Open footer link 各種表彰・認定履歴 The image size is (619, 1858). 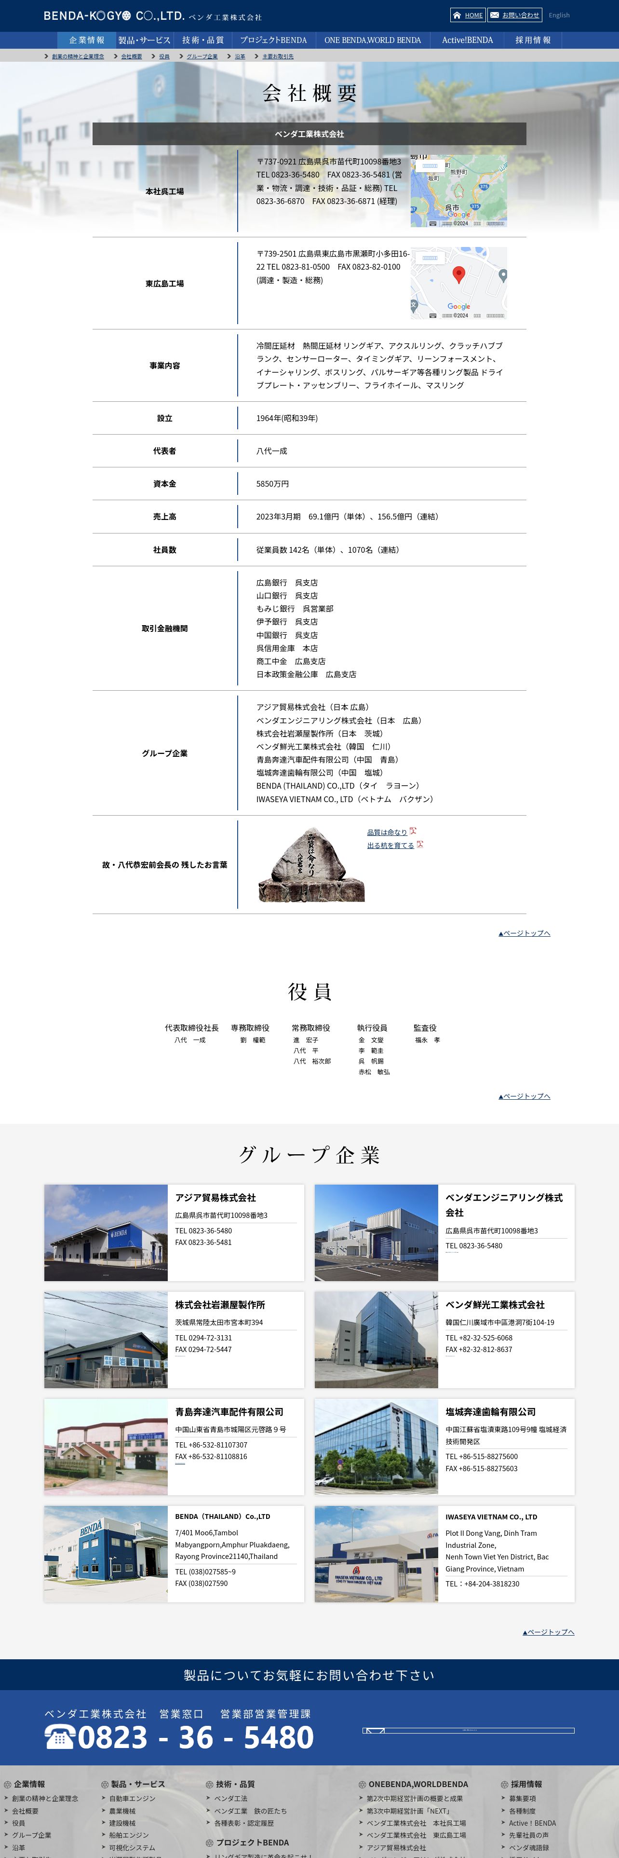tap(243, 1823)
